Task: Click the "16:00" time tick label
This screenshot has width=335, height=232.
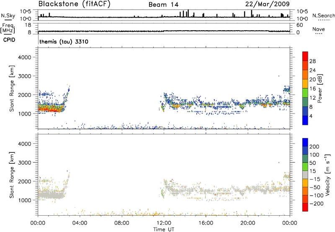Action: pyautogui.click(x=206, y=223)
